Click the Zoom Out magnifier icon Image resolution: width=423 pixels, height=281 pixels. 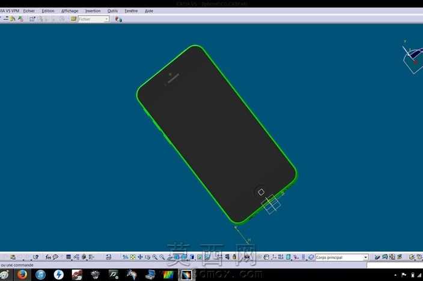(x=162, y=257)
